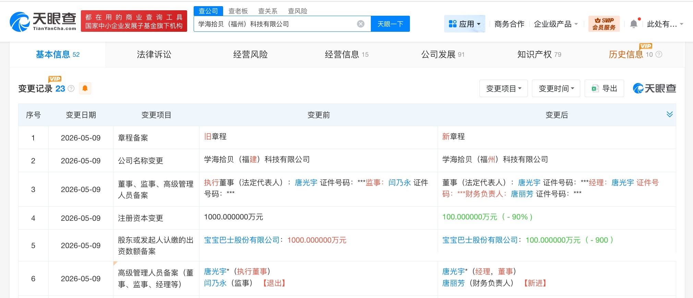Export records with 导出 button
693x298 pixels.
pos(604,89)
